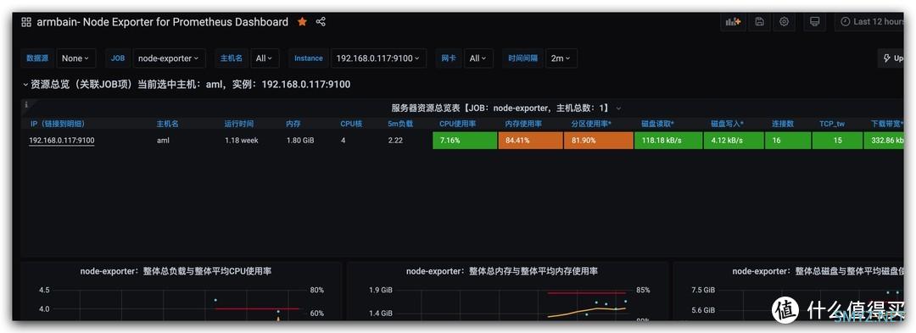Open the 时间间隔 2m dropdown

point(561,58)
